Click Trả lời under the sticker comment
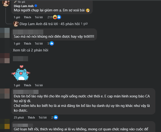Image resolution: width=161 pixels, height=132 pixels. 39,85
